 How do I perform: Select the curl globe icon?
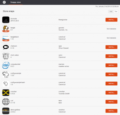click(6, 102)
